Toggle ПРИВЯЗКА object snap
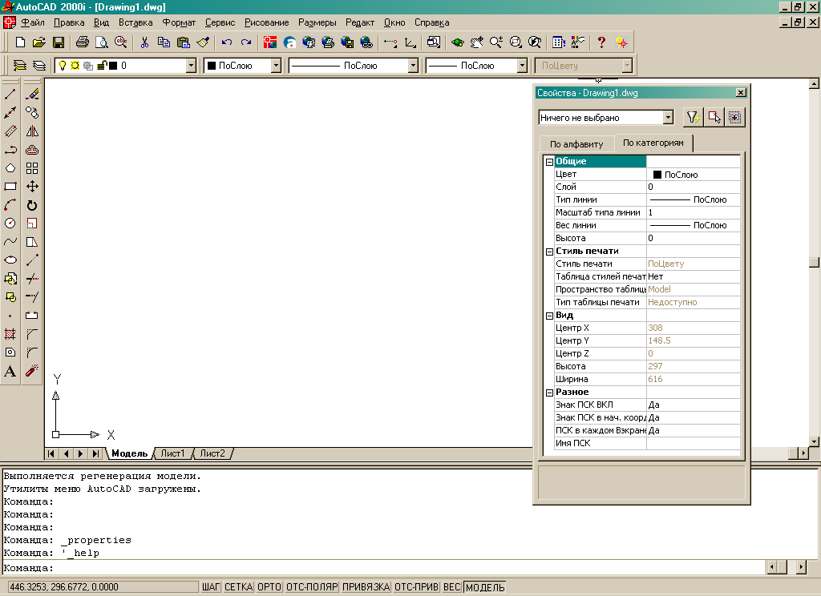 [366, 587]
